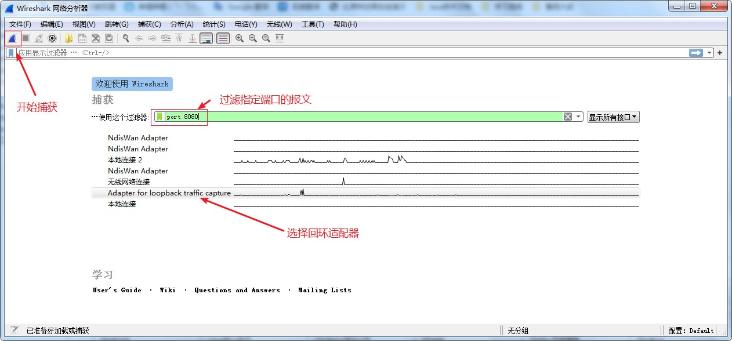
Task: Go forward in packet history arrow
Action: (x=153, y=38)
